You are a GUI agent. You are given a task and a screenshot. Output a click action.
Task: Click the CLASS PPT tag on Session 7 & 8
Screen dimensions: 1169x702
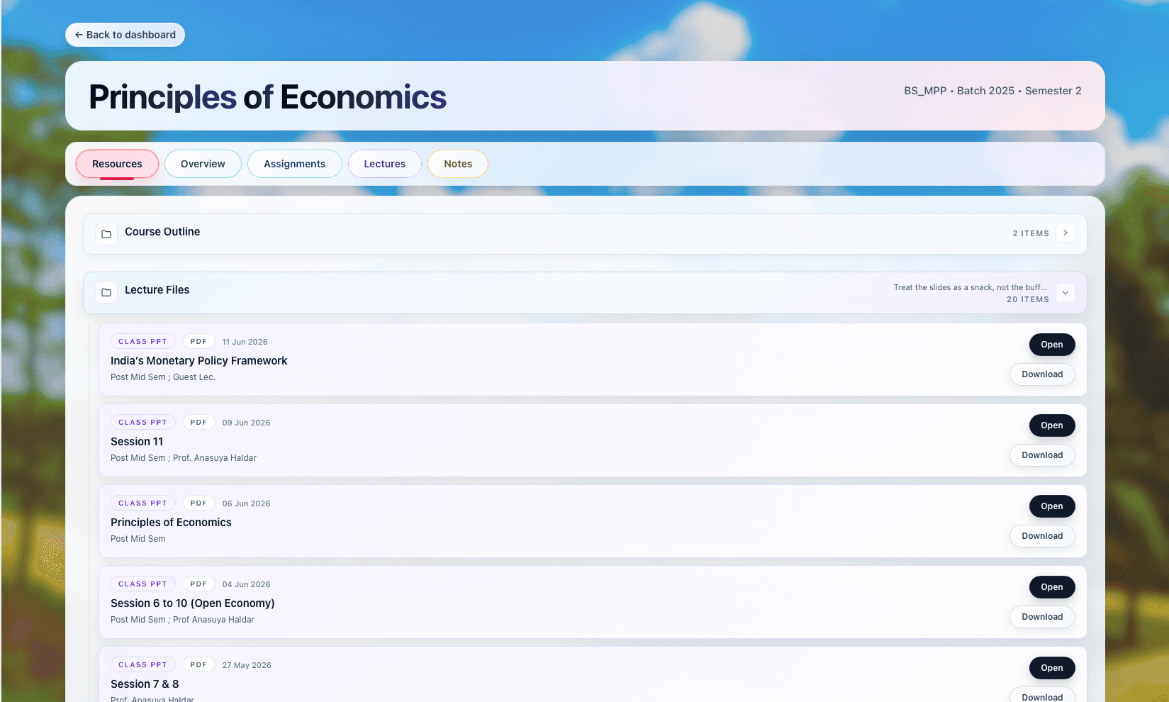[142, 665]
